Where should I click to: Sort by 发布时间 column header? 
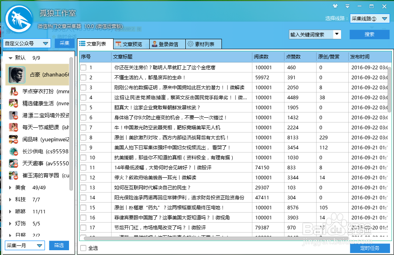click(x=370, y=57)
